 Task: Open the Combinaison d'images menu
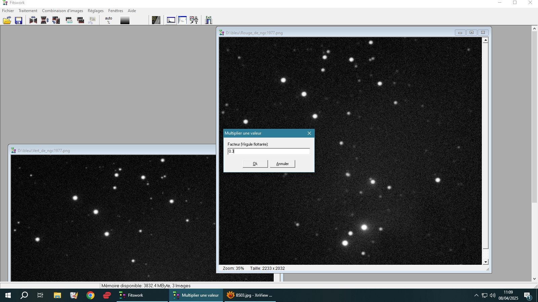[63, 11]
